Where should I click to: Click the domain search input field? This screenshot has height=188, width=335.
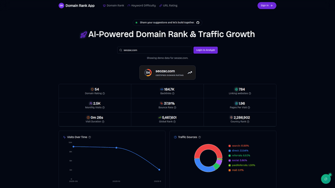(x=155, y=50)
